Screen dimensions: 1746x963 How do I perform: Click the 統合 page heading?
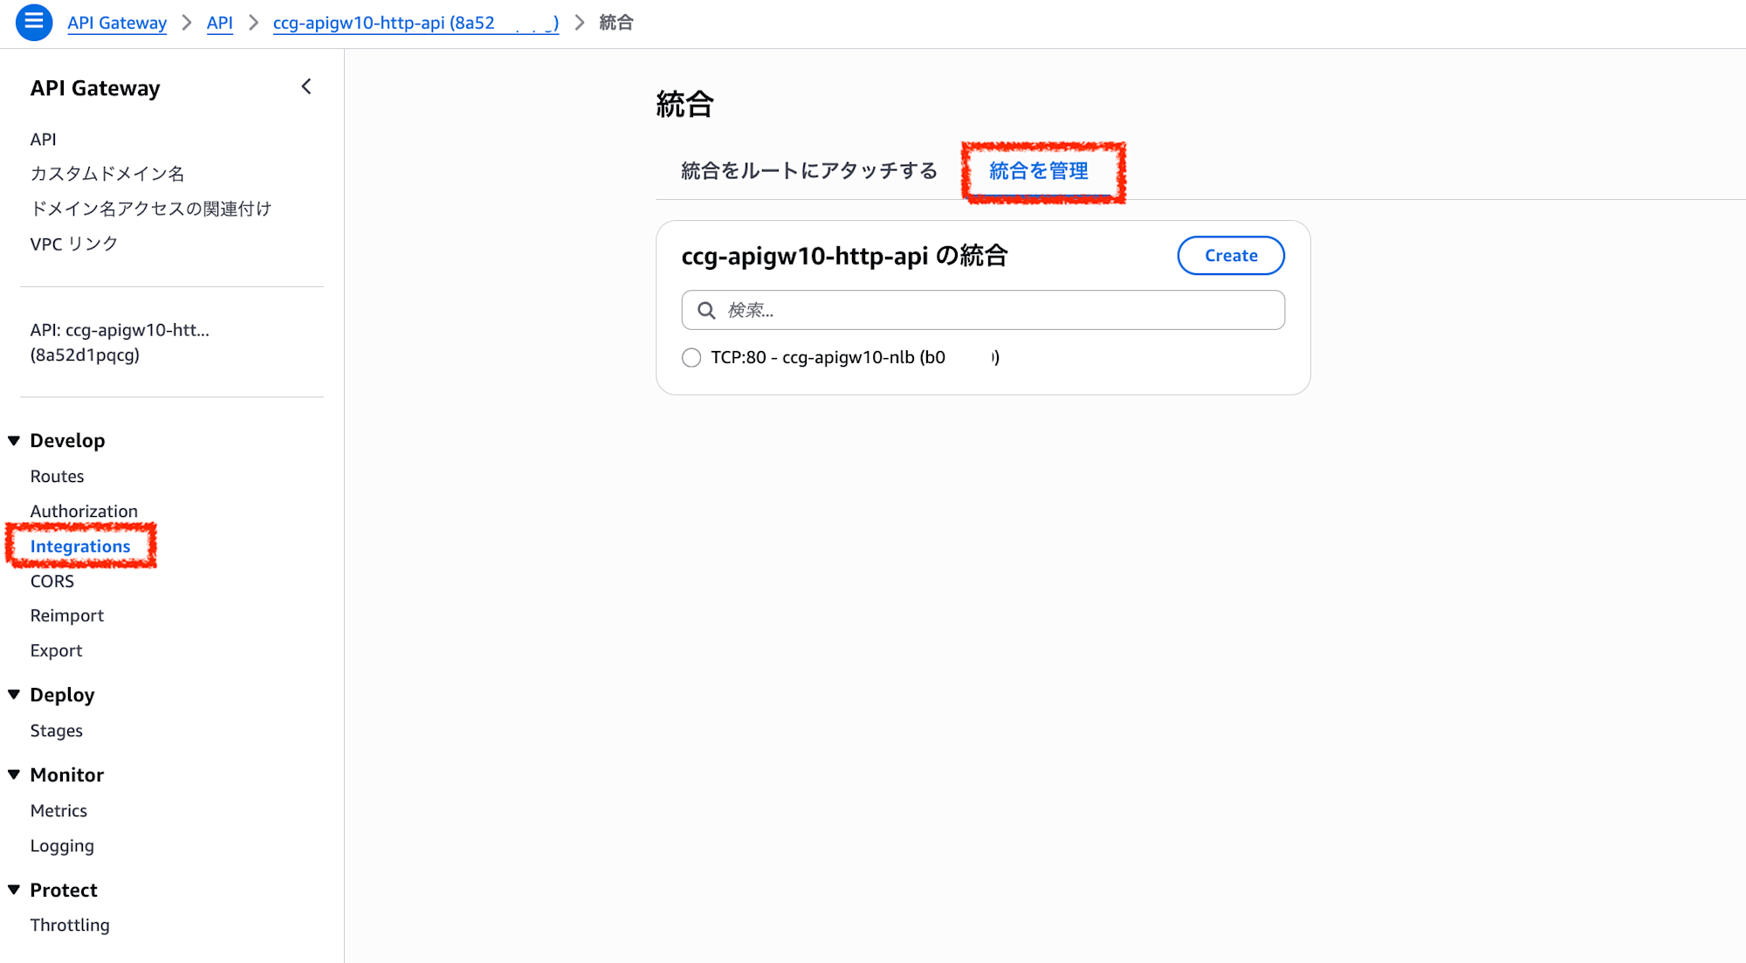[685, 105]
